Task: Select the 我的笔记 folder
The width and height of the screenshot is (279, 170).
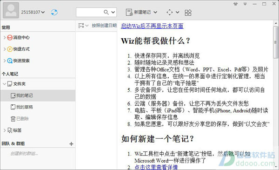Action: [x=38, y=95]
